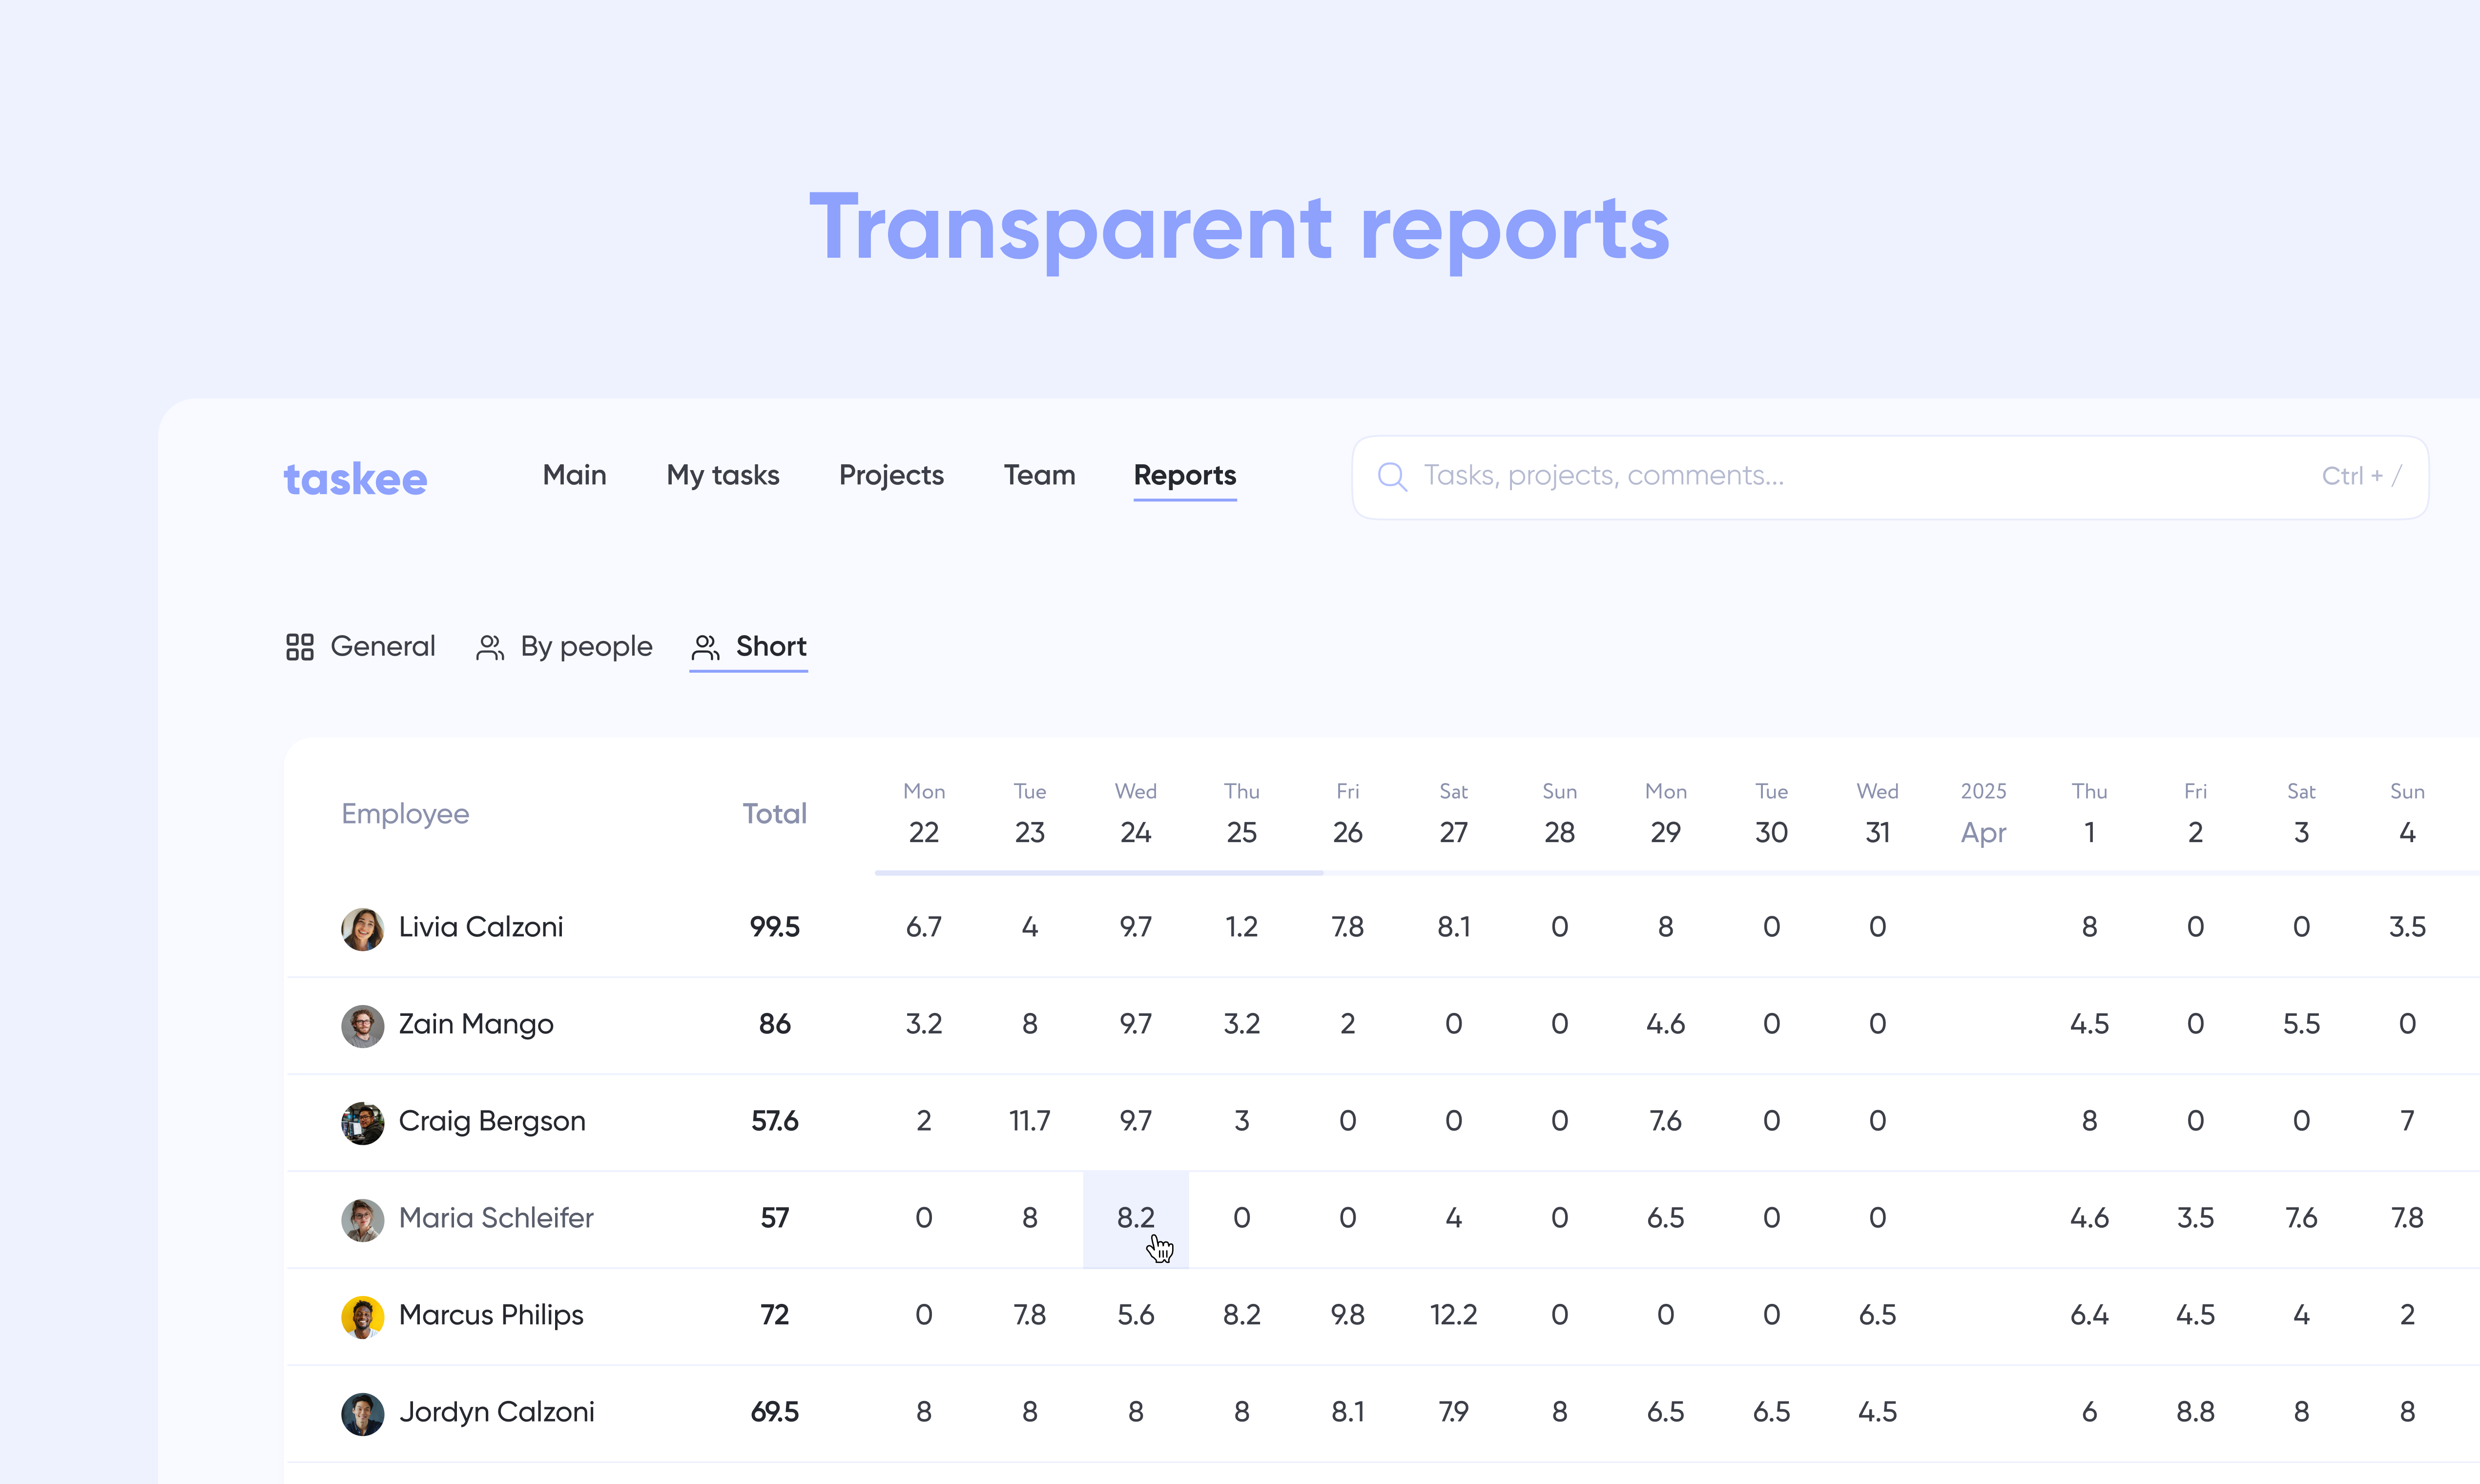
Task: Click Marcus Philips's 9.8 cell
Action: pyautogui.click(x=1348, y=1316)
